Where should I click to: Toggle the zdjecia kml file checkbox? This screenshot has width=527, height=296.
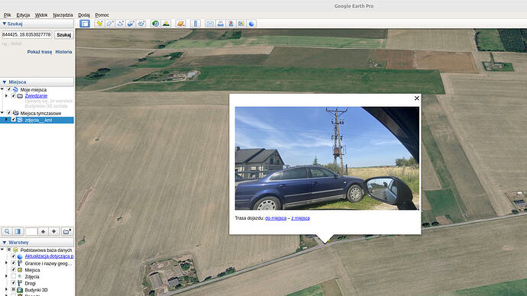tap(14, 120)
